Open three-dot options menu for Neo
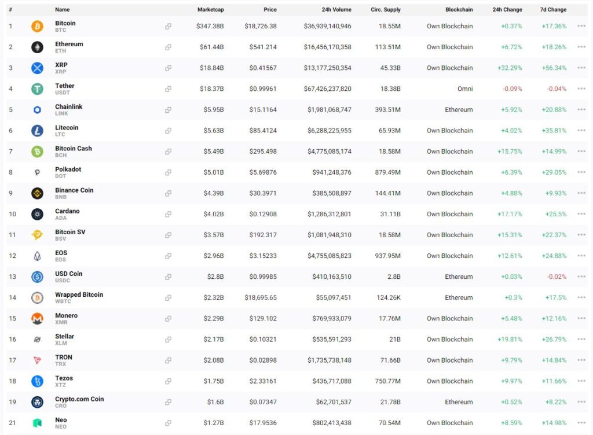Image resolution: width=593 pixels, height=435 pixels. (x=581, y=422)
